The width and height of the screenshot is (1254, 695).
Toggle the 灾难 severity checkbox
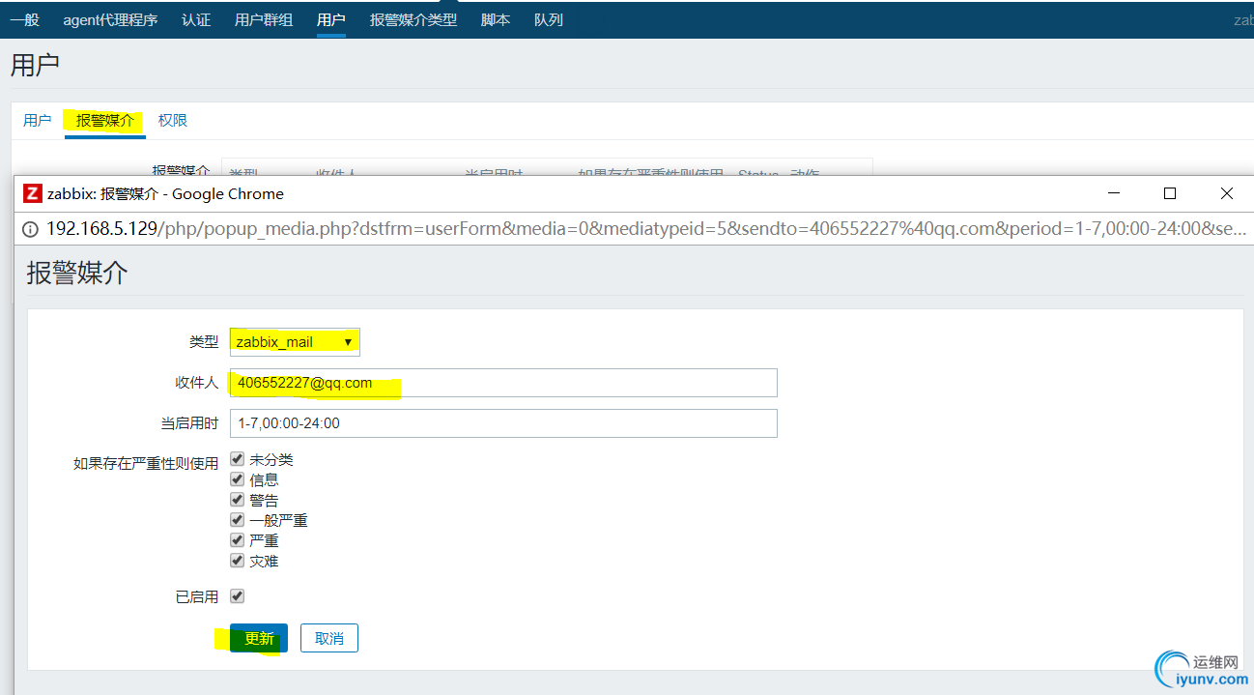pyautogui.click(x=237, y=561)
